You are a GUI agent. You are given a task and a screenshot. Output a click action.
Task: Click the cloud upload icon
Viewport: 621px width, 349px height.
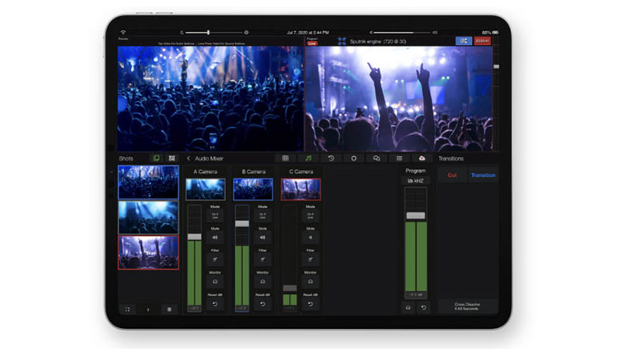click(422, 158)
